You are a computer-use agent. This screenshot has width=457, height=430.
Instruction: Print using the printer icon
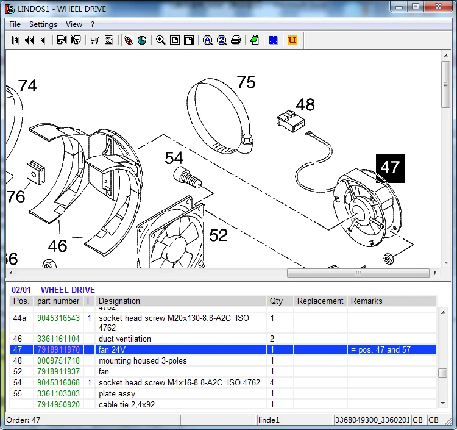coord(236,40)
